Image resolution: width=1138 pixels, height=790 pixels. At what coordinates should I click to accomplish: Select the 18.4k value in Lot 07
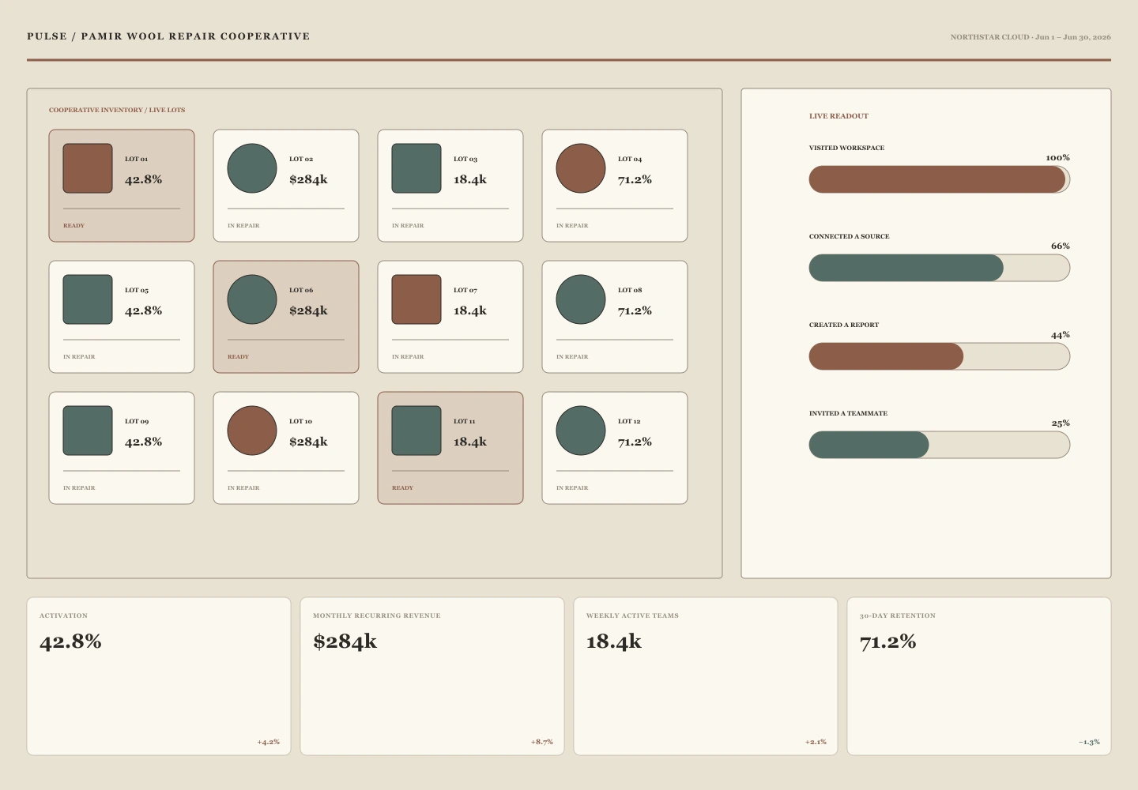(x=470, y=310)
